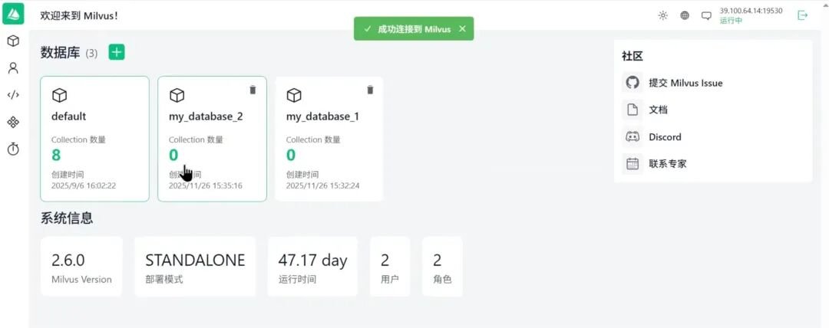
Task: Click the green checkmark in notification
Action: pyautogui.click(x=366, y=29)
